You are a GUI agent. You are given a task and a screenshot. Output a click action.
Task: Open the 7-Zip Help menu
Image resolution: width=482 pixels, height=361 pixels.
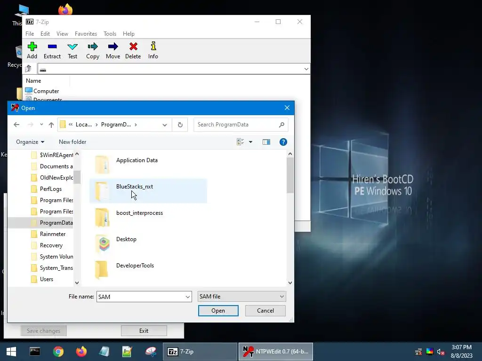tap(129, 34)
